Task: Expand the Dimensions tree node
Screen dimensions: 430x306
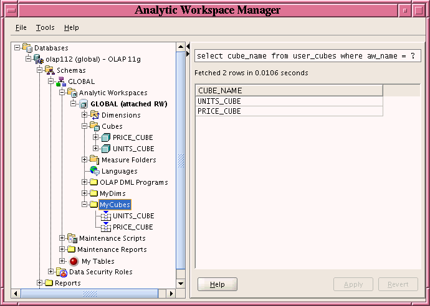Action: (x=85, y=115)
